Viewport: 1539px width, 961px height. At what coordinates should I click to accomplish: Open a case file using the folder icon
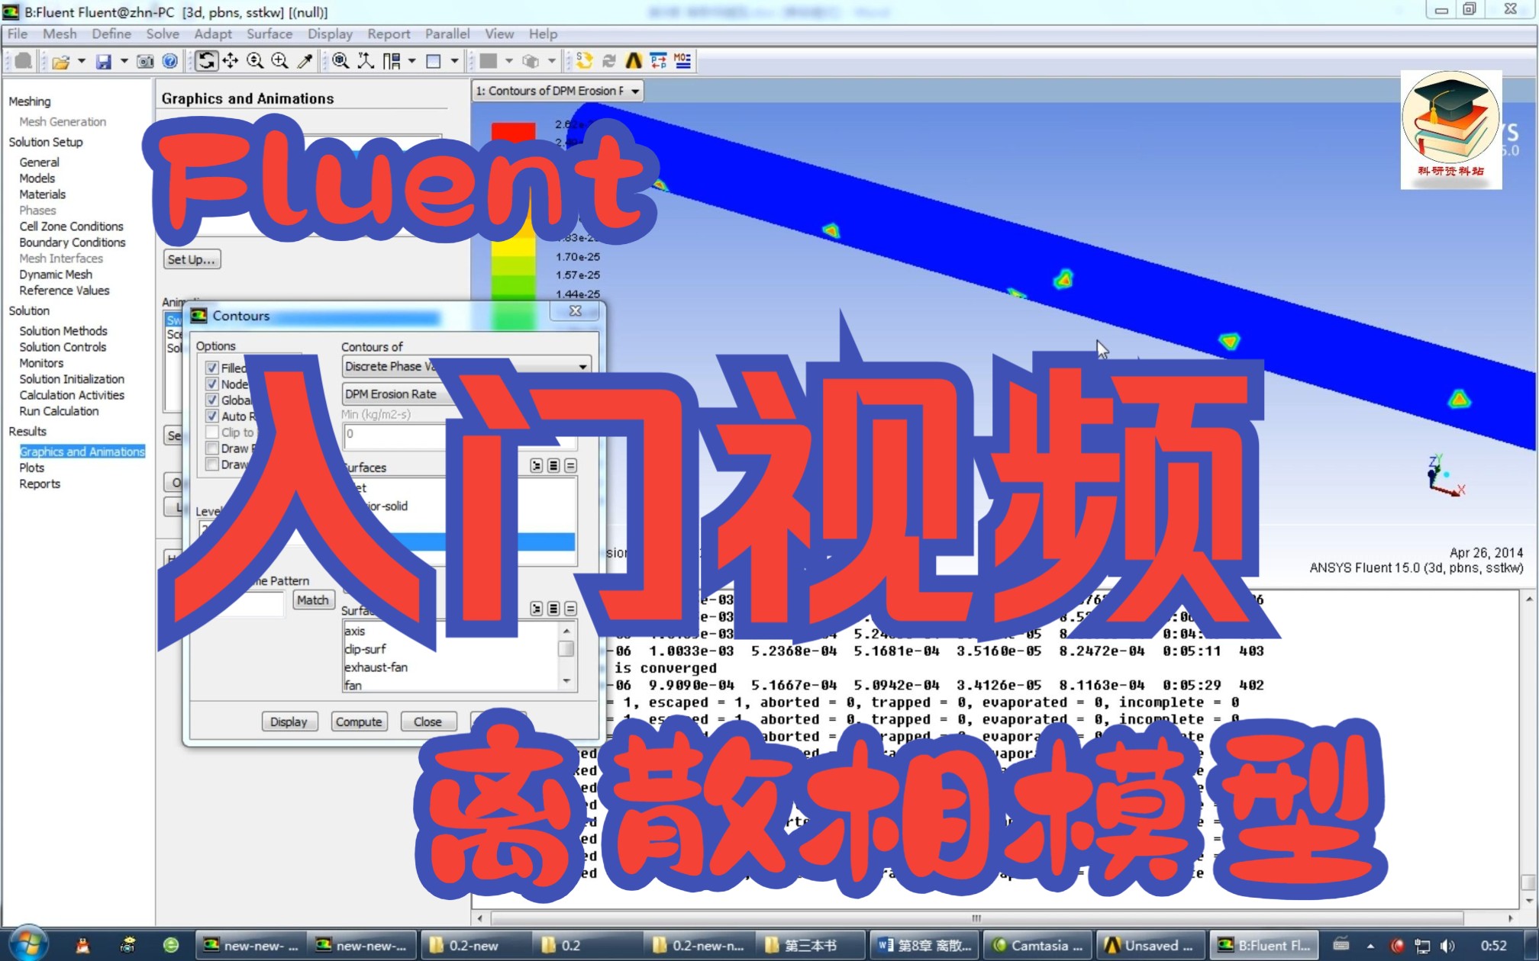[61, 61]
